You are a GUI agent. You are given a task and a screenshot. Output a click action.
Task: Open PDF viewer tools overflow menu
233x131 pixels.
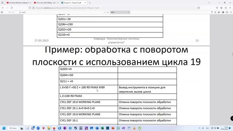(231, 12)
